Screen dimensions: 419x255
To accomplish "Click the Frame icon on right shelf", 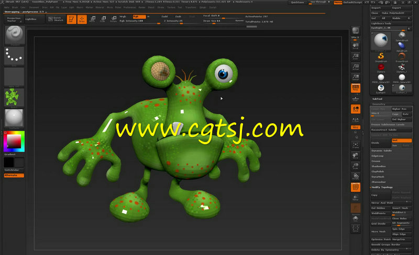I will [356, 145].
